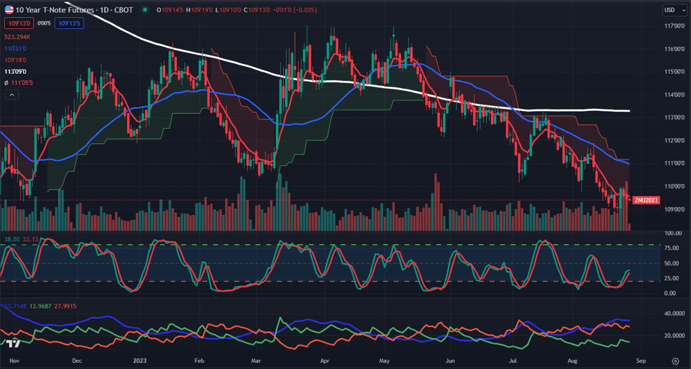Click the ZNU2023 price label
691x369 pixels.
tap(646, 200)
